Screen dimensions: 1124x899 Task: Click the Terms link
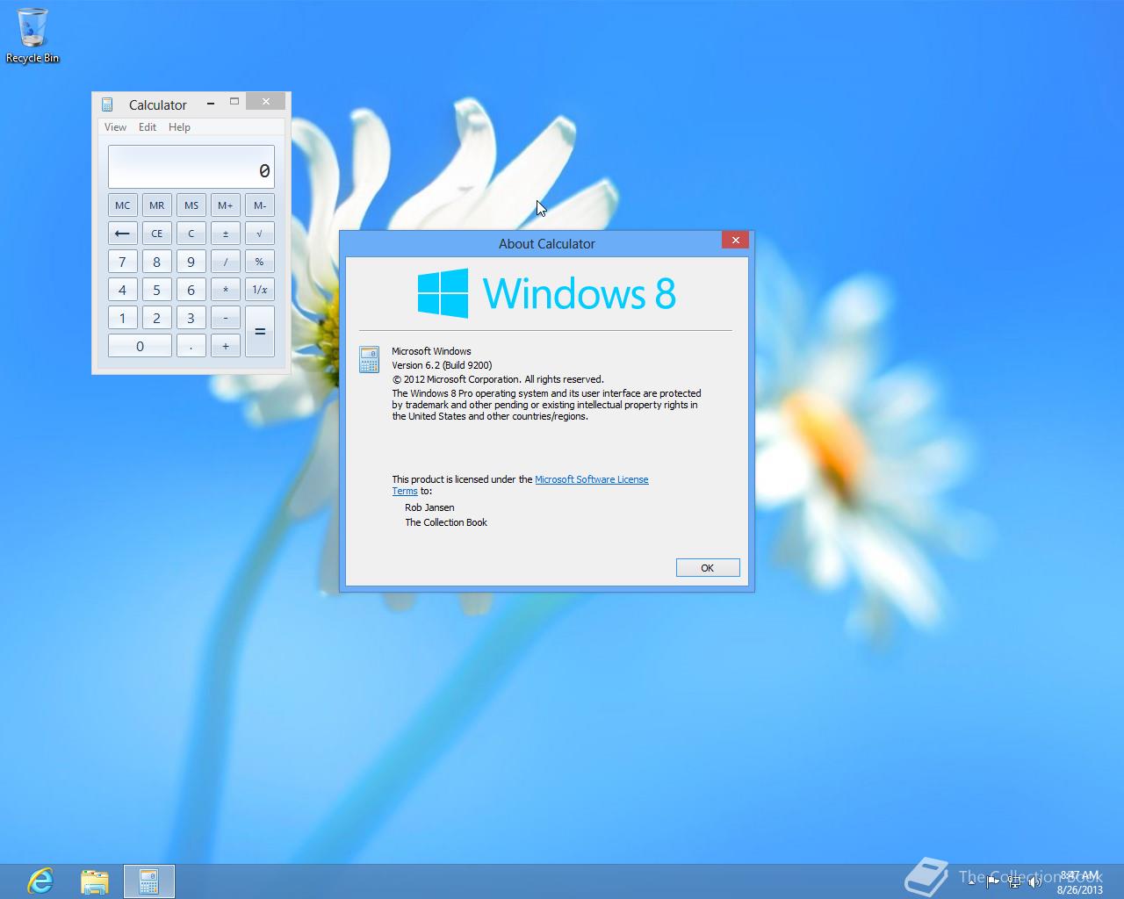pos(405,491)
